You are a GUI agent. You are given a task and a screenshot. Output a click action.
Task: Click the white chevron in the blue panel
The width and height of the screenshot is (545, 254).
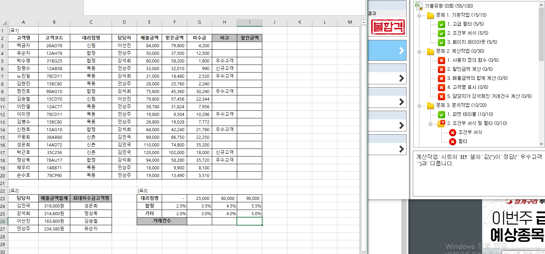click(401, 50)
